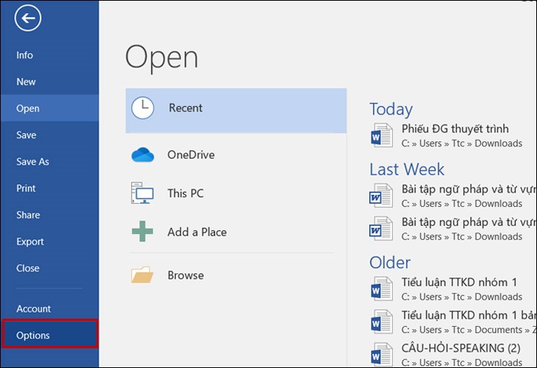Viewport: 537px width, 368px height.
Task: Choose the This PC location label
Action: (185, 194)
